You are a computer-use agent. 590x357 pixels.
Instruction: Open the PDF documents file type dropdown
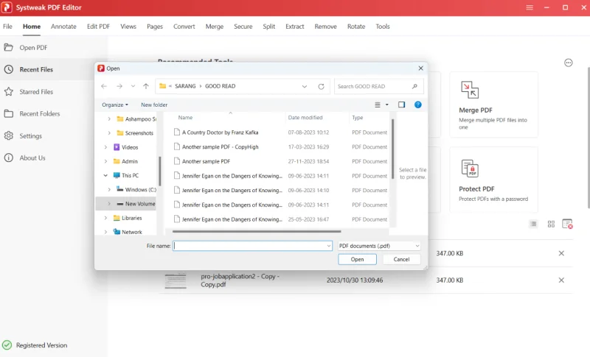(x=378, y=246)
